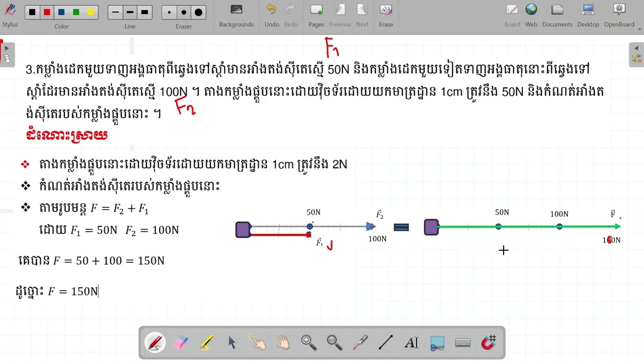
Task: Show the Desktop mode
Action: pos(588,15)
